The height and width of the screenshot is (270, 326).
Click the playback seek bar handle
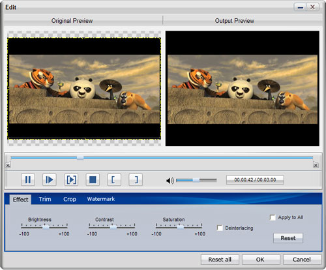point(80,158)
